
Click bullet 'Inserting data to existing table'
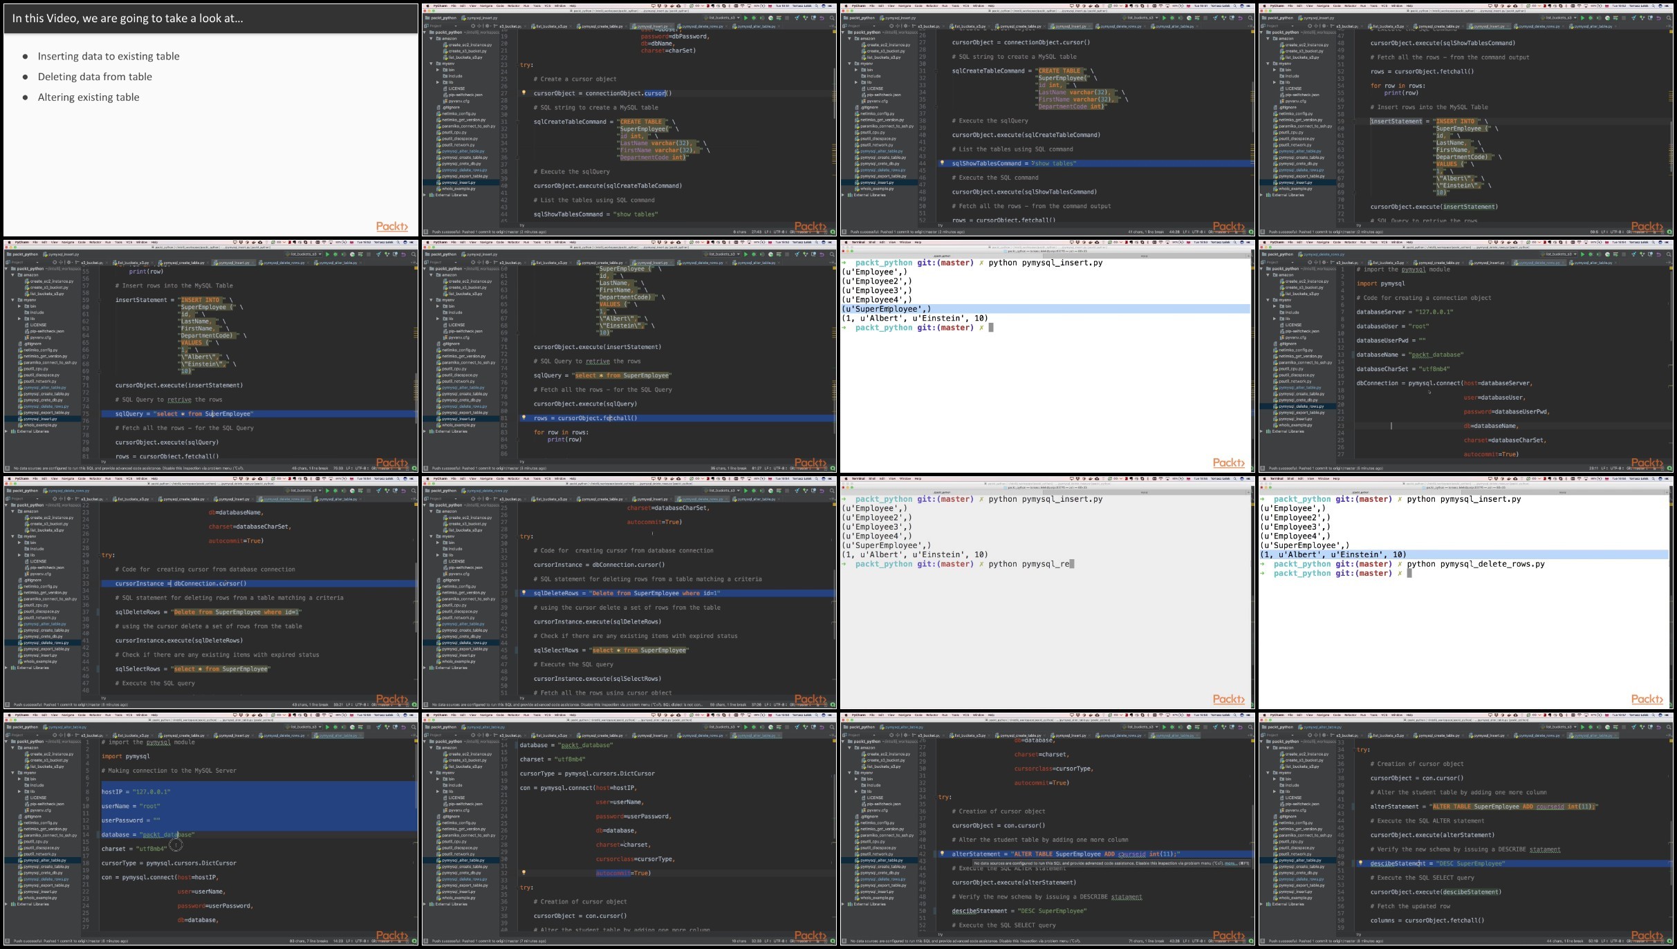109,57
